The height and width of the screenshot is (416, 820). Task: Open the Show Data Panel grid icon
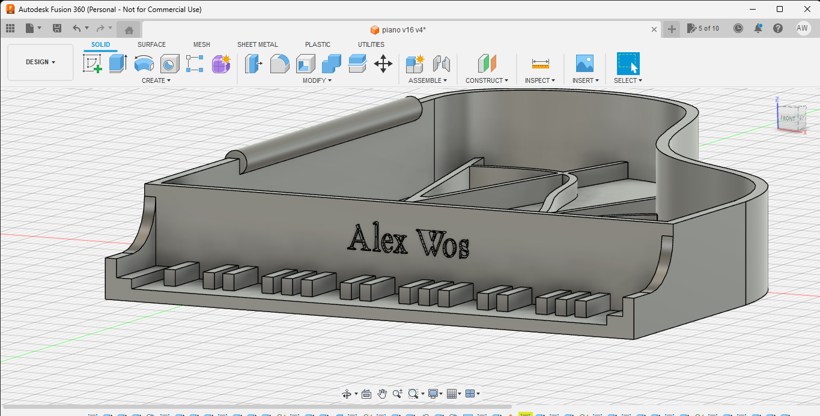click(x=10, y=28)
